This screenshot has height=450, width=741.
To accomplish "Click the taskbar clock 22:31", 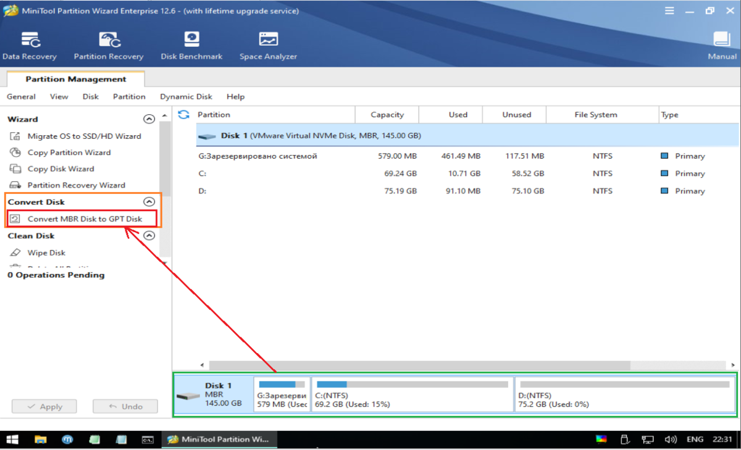I will coord(724,440).
